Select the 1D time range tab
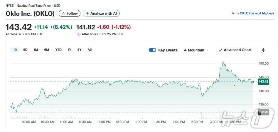The height and width of the screenshot is (132, 278). tap(15, 50)
